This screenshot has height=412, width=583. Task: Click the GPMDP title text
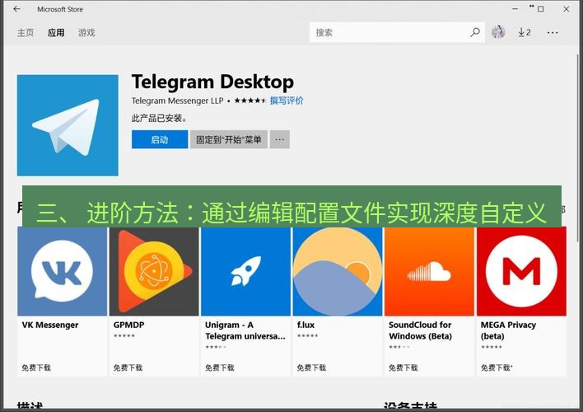(128, 325)
